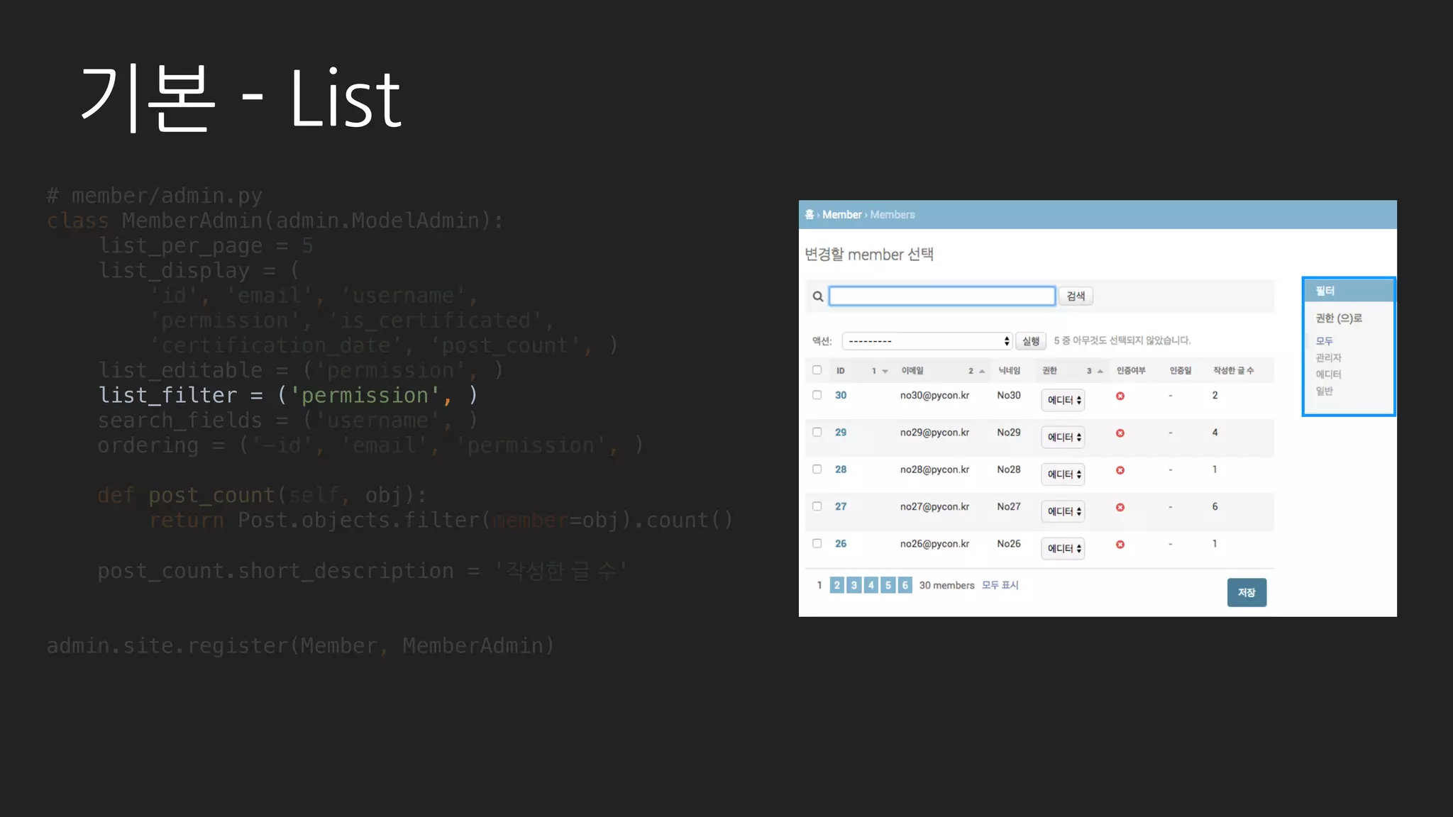Click red X icon in row 26

(1120, 545)
